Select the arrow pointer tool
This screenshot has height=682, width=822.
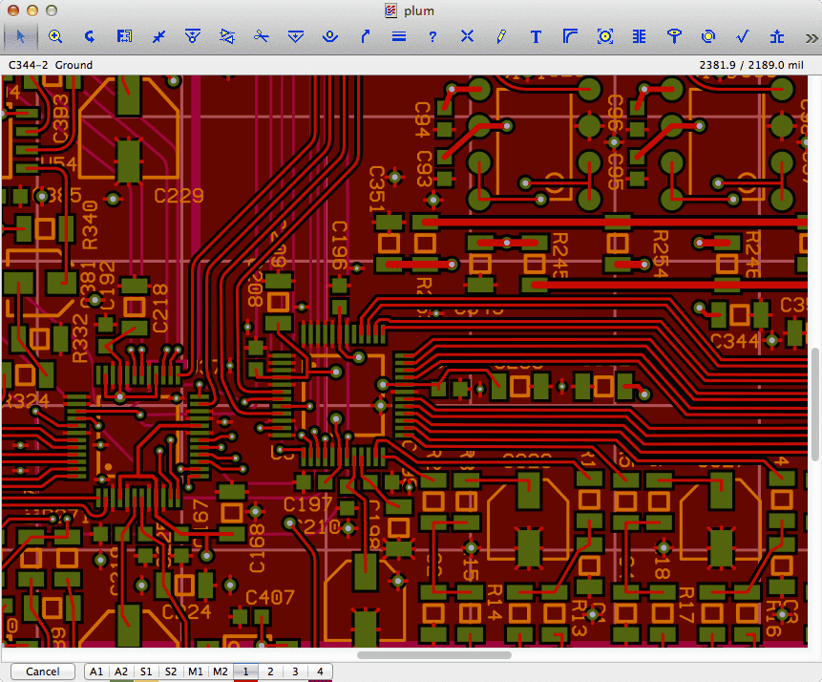click(x=20, y=36)
